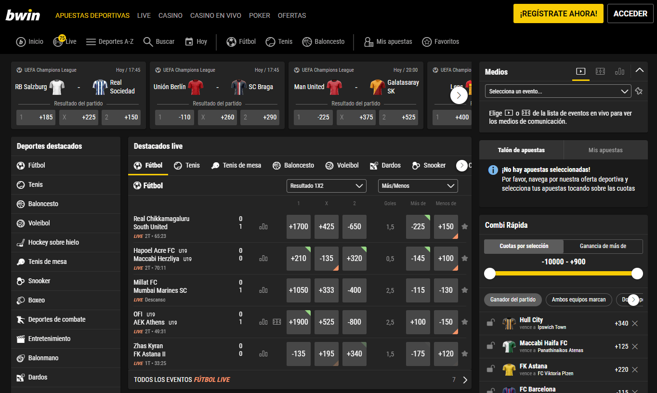Open the Inicio home icon
The width and height of the screenshot is (657, 393).
point(21,42)
